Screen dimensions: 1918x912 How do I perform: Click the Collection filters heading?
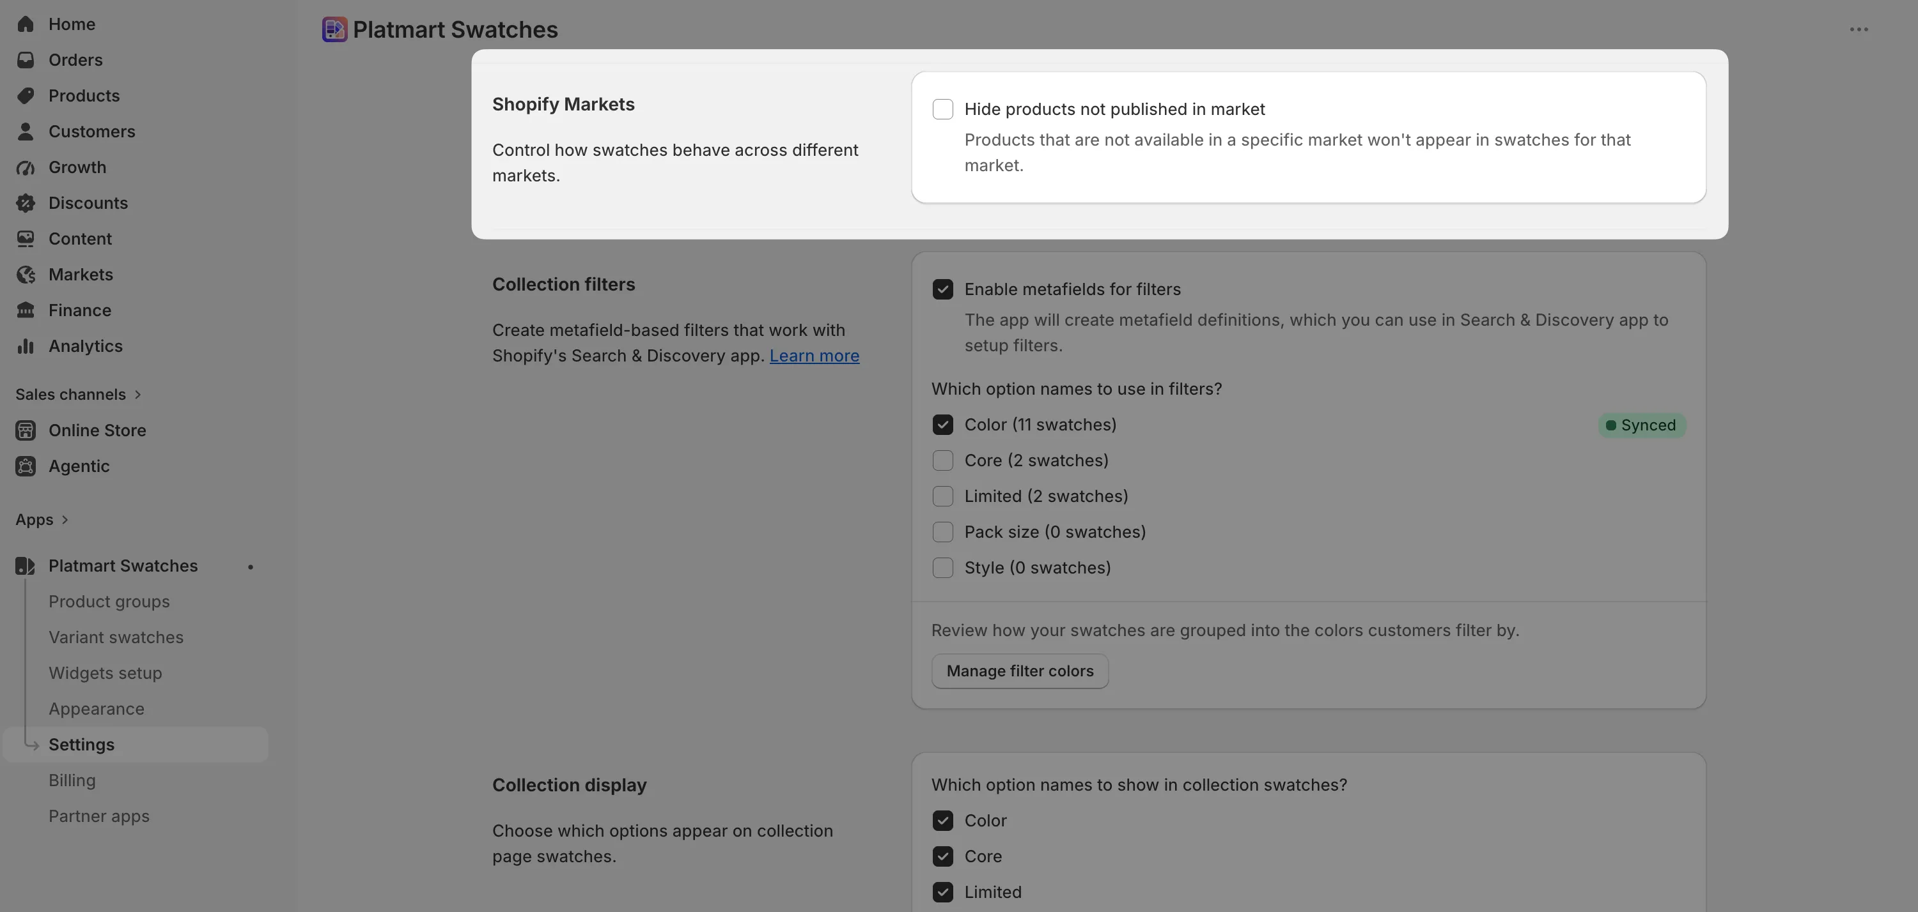click(x=563, y=284)
